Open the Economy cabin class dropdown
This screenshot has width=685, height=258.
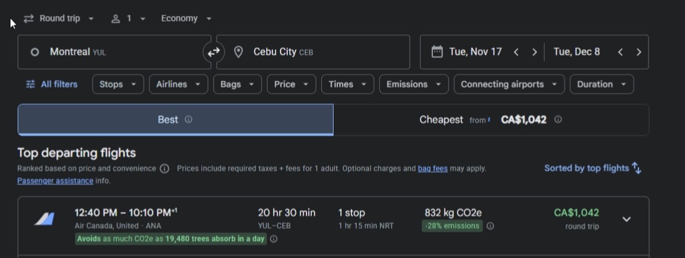click(186, 19)
